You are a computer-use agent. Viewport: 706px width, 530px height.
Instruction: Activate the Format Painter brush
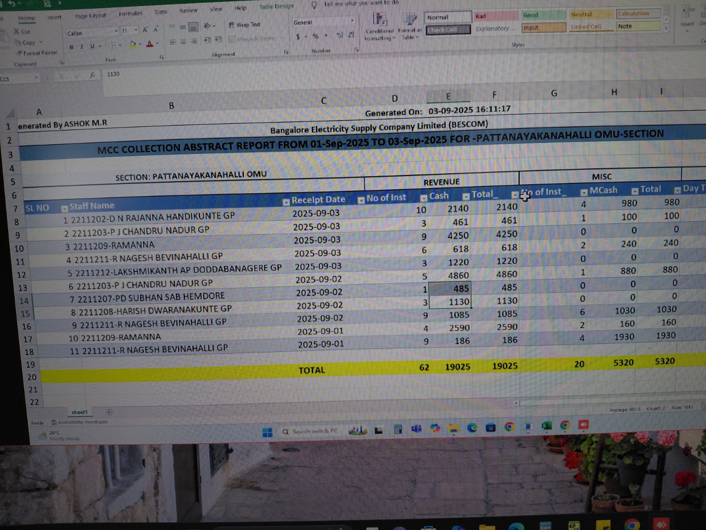(19, 53)
